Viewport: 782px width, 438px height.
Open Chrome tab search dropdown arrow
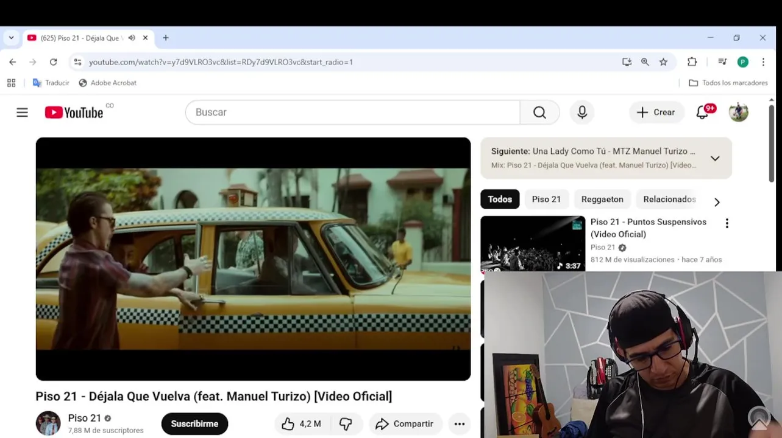tap(11, 38)
